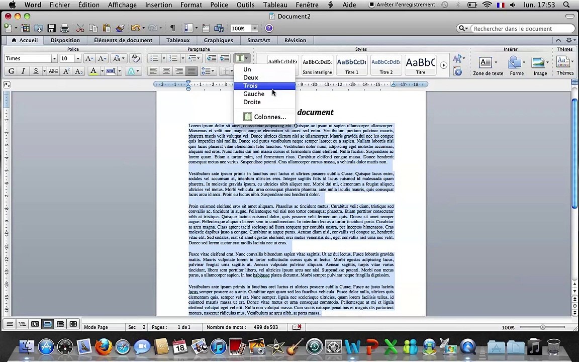Expand the bulleted list options arrow

pyautogui.click(x=163, y=58)
